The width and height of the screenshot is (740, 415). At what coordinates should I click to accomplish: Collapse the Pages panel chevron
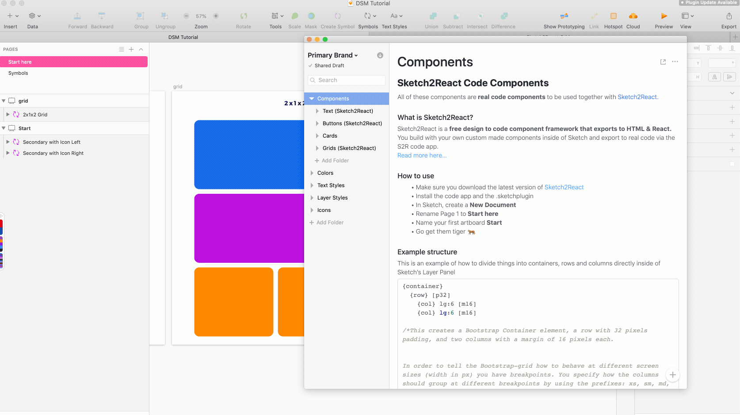point(141,50)
